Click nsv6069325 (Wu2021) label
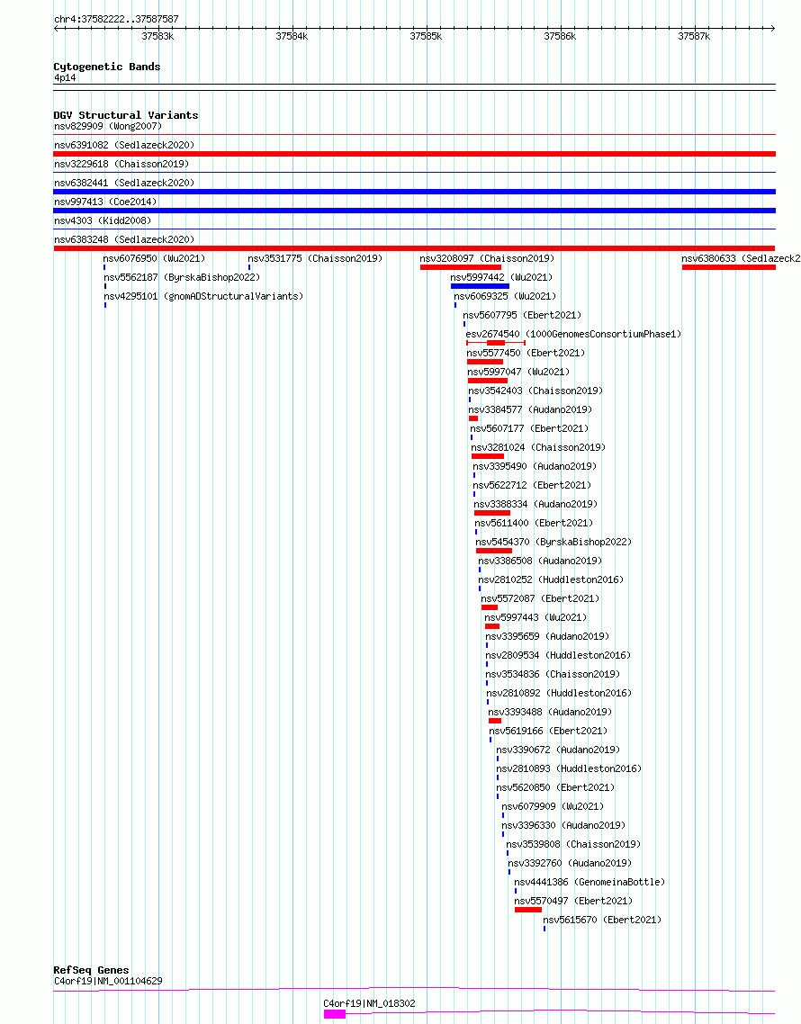Image resolution: width=801 pixels, height=1024 pixels. point(505,296)
